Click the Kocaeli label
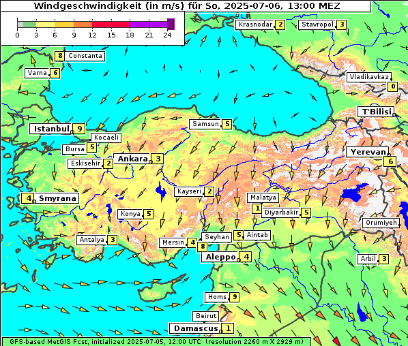This screenshot has height=346, width=408. click(x=106, y=138)
